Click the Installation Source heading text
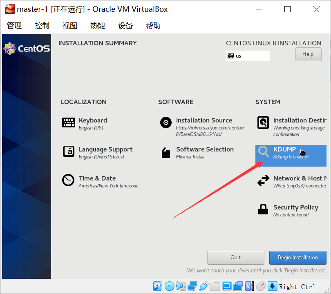The width and height of the screenshot is (331, 294). pos(204,120)
